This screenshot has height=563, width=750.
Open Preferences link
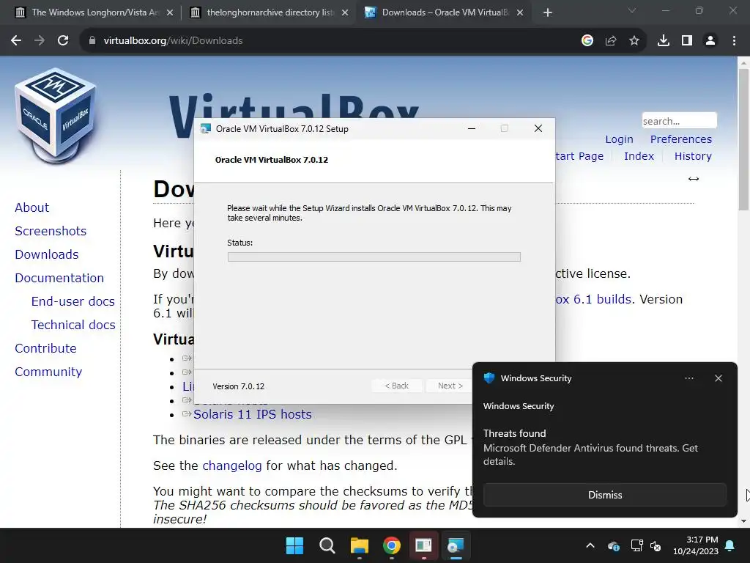pyautogui.click(x=681, y=139)
